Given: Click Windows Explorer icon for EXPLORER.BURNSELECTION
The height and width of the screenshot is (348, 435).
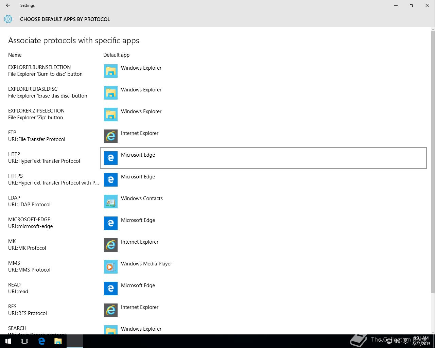Looking at the screenshot, I should coord(111,71).
